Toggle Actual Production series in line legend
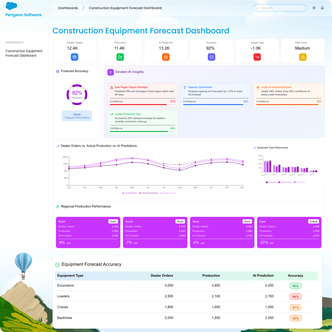This screenshot has height=332, width=332. click(x=149, y=193)
